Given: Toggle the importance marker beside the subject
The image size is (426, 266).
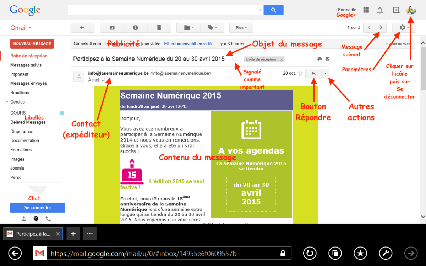Looking at the screenshot, I should [x=234, y=59].
